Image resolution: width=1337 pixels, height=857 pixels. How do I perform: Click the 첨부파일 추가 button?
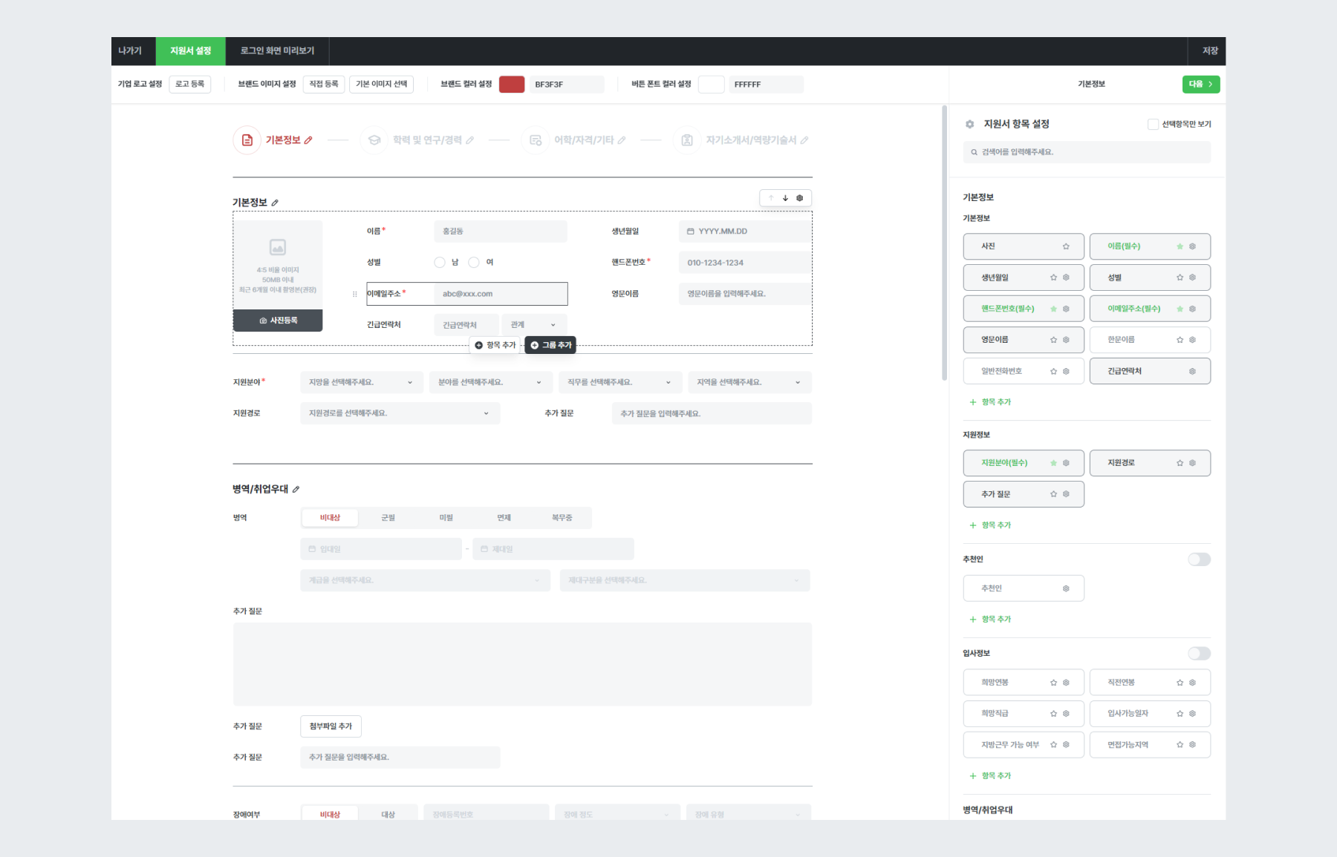click(x=331, y=726)
